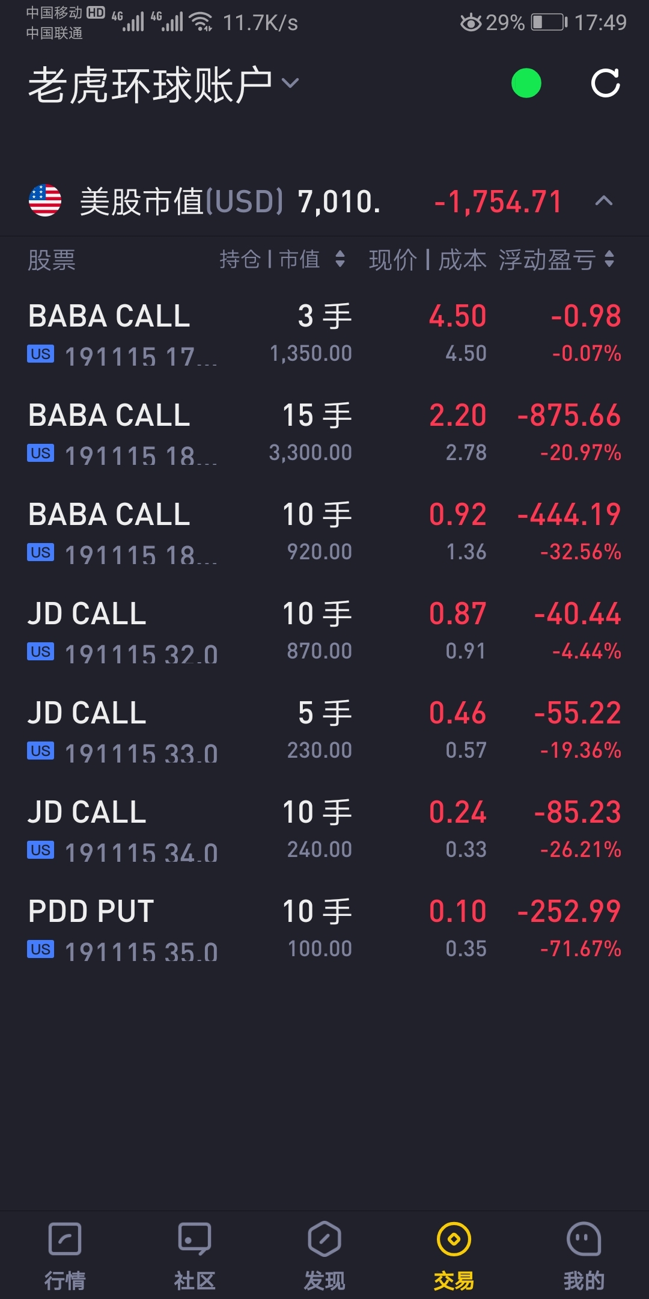Open the 我的 profile tab icon
This screenshot has width=649, height=1299.
pyautogui.click(x=584, y=1239)
